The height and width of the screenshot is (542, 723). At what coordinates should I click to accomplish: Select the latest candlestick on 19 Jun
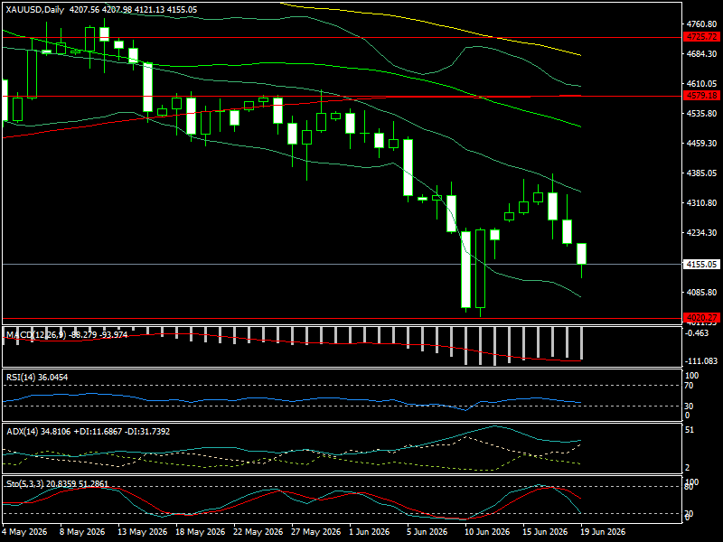581,254
